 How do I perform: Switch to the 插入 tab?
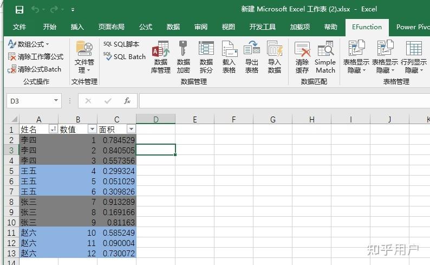tap(77, 27)
